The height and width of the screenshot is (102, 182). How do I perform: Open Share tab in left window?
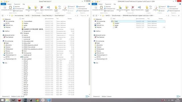click(x=17, y=4)
